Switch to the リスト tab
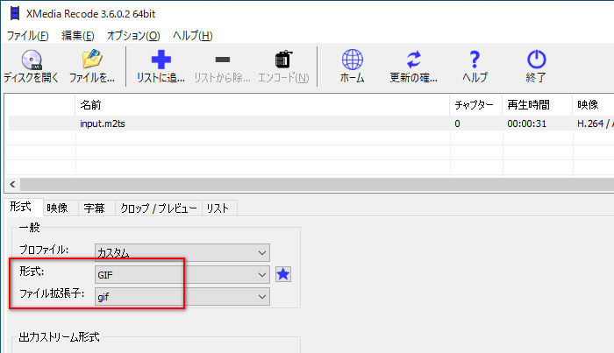 [218, 208]
